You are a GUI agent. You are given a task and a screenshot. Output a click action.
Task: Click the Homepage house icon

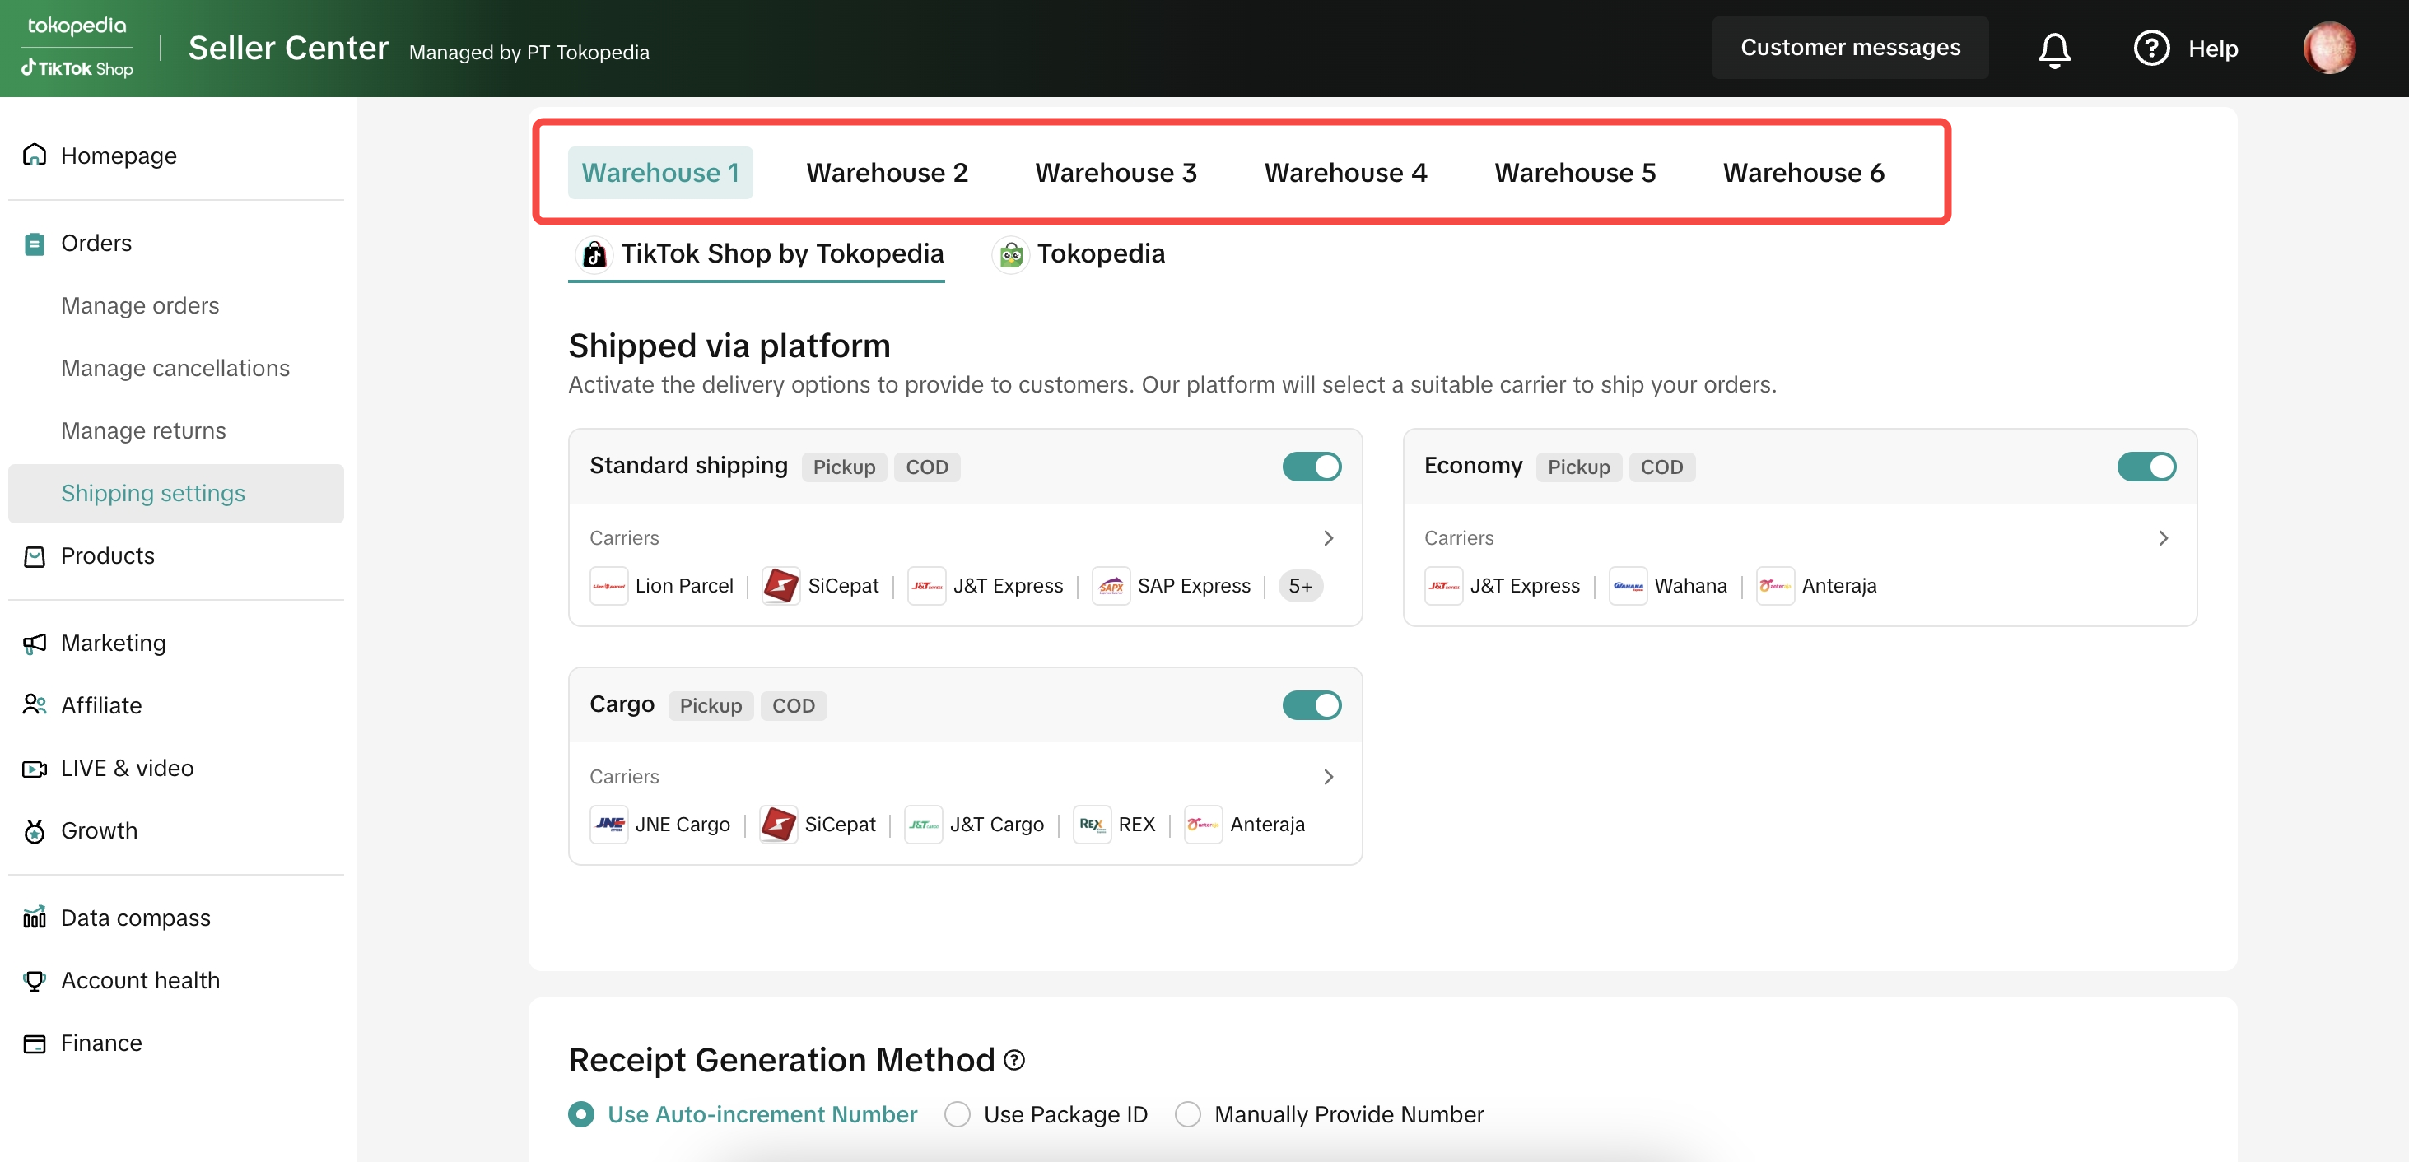coord(35,156)
